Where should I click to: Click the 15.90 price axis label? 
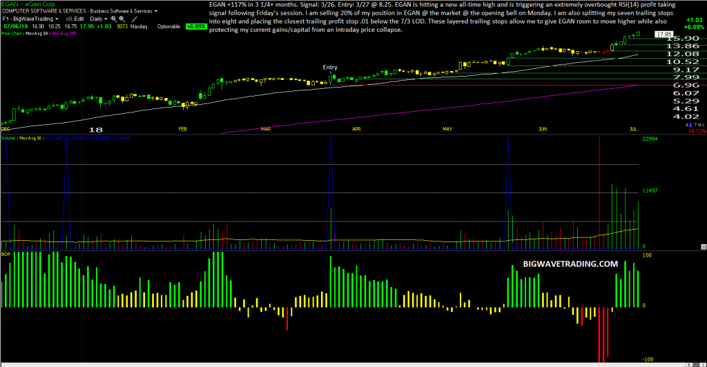(682, 38)
